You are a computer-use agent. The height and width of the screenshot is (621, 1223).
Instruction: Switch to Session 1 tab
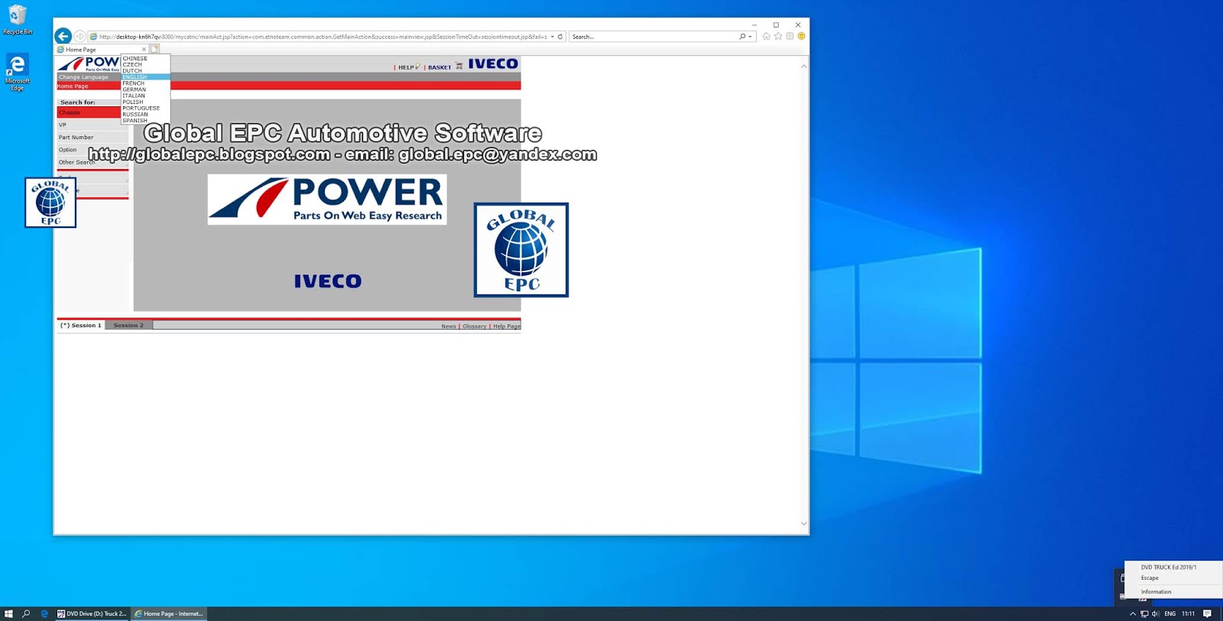[x=81, y=325]
